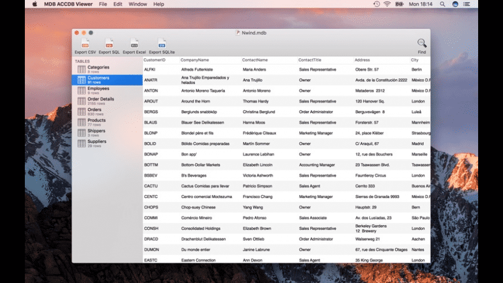Click the Nwind.mdb document proxy icon
Image resolution: width=503 pixels, height=283 pixels.
(238, 33)
